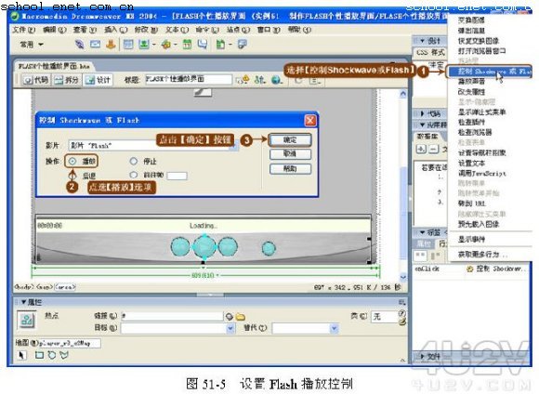Select the CSS 样式 tab
This screenshot has height=394, width=539.
click(x=430, y=53)
